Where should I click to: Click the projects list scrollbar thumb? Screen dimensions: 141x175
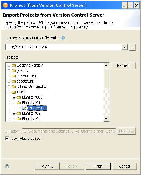tap(106, 78)
